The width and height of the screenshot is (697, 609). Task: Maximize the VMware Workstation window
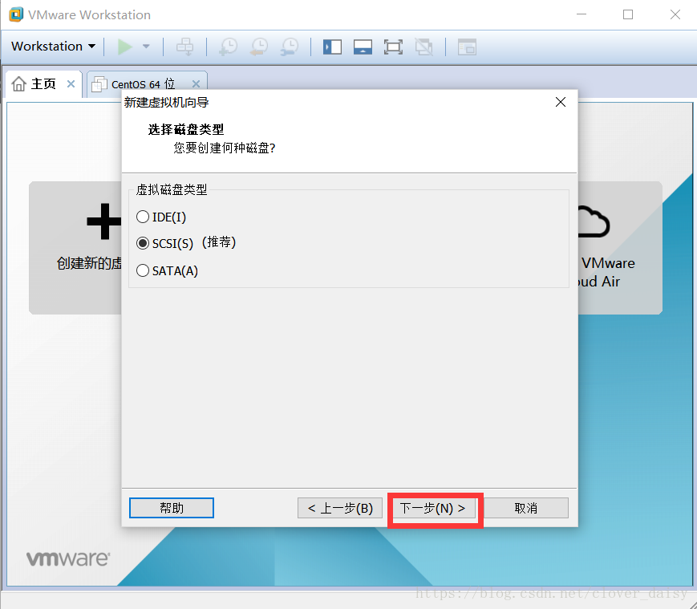(x=628, y=14)
